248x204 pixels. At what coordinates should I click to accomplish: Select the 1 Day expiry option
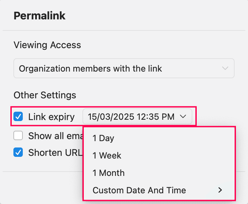coord(104,138)
